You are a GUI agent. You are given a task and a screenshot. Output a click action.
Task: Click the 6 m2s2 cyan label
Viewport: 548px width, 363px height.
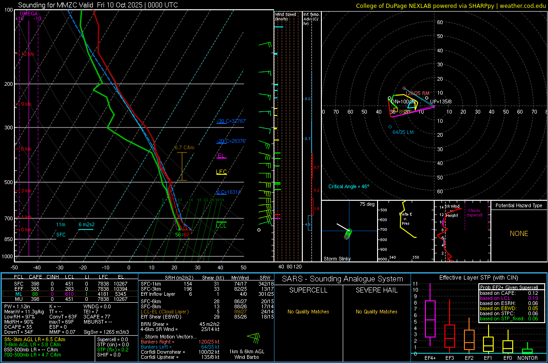click(86, 224)
